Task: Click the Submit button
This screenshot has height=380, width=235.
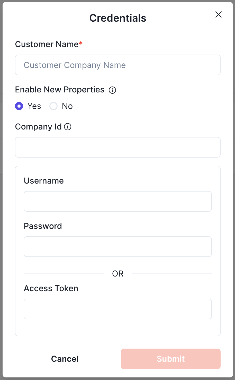Action: 171,359
